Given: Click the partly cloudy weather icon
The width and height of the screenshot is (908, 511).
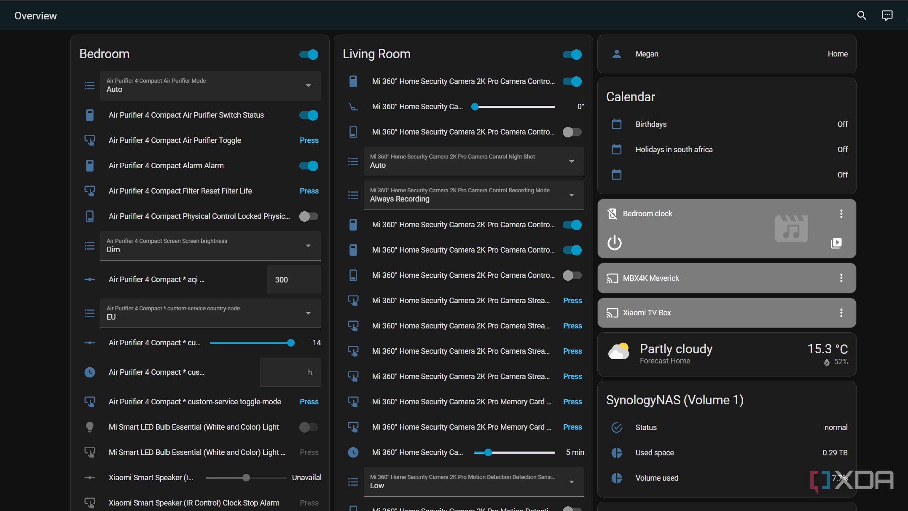Looking at the screenshot, I should (x=618, y=351).
